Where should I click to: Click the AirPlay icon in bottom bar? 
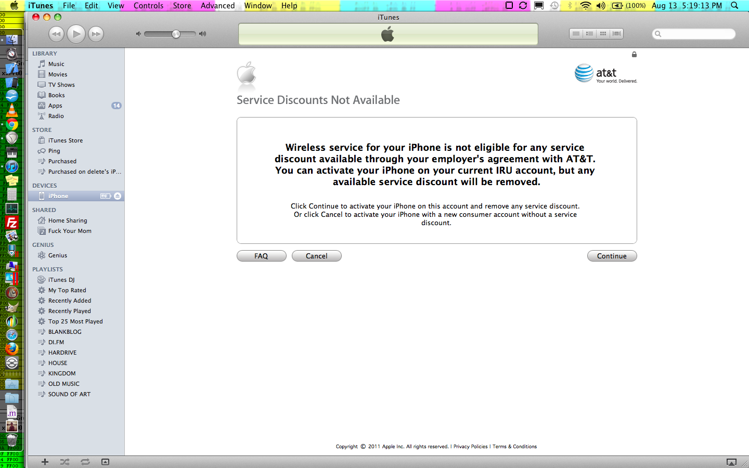pyautogui.click(x=731, y=462)
